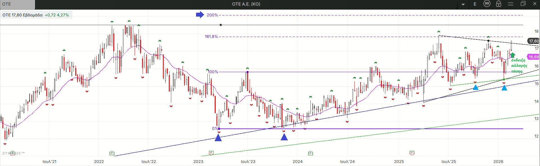Toggle the padlock lock icon
This screenshot has width=540, height=166.
point(499,4)
